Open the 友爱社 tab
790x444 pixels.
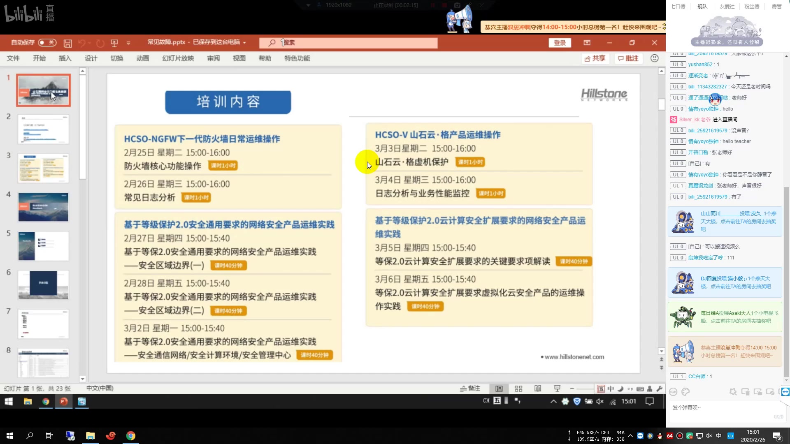click(727, 6)
